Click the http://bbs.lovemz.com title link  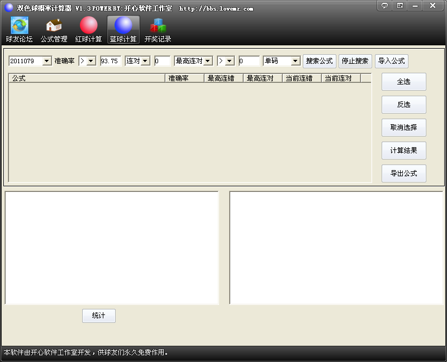[x=216, y=8]
